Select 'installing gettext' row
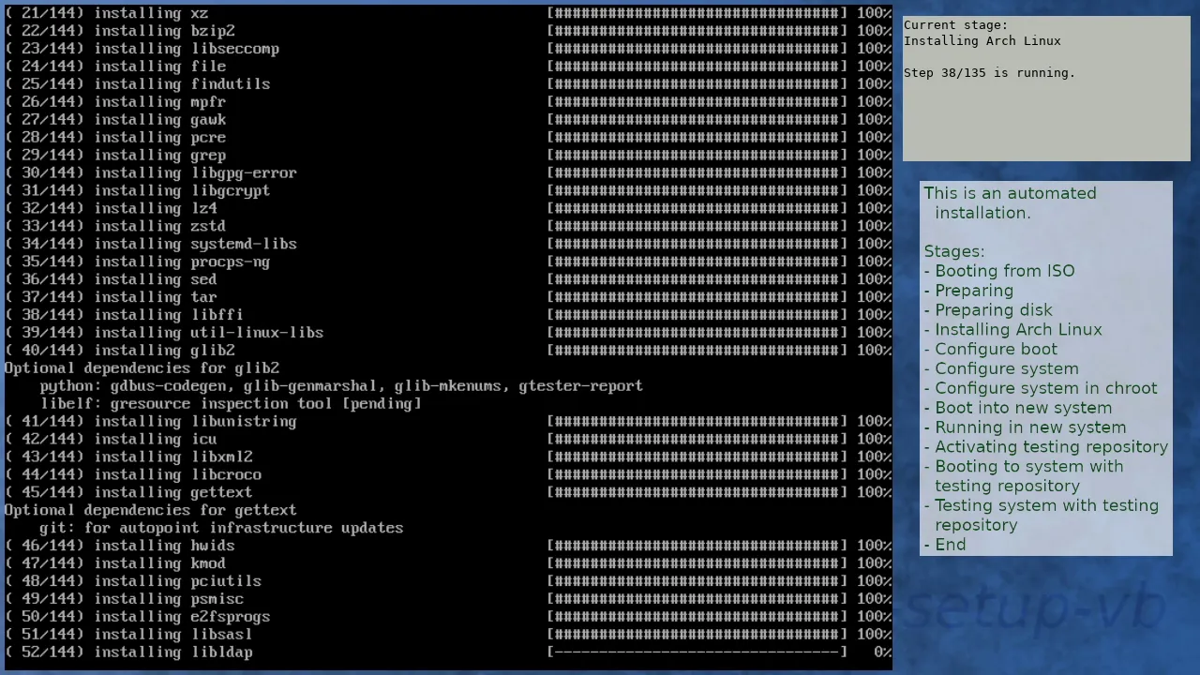The width and height of the screenshot is (1200, 675). pyautogui.click(x=448, y=493)
